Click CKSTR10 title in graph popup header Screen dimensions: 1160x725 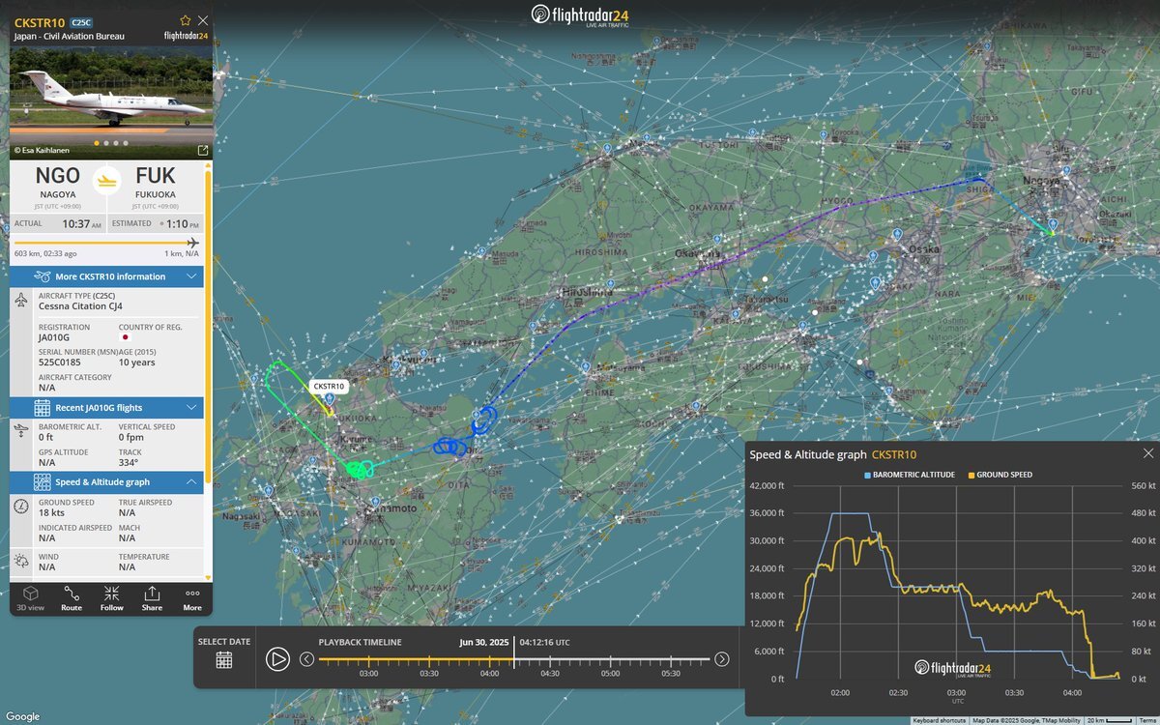(x=894, y=454)
